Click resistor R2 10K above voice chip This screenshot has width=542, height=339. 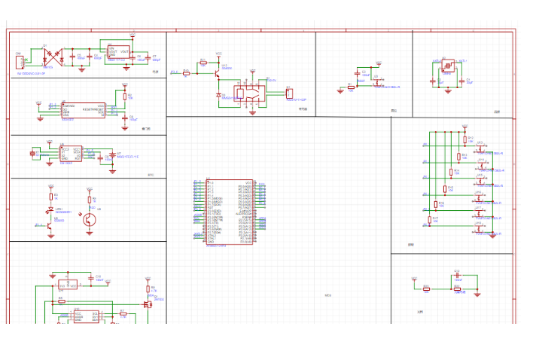tap(125, 97)
